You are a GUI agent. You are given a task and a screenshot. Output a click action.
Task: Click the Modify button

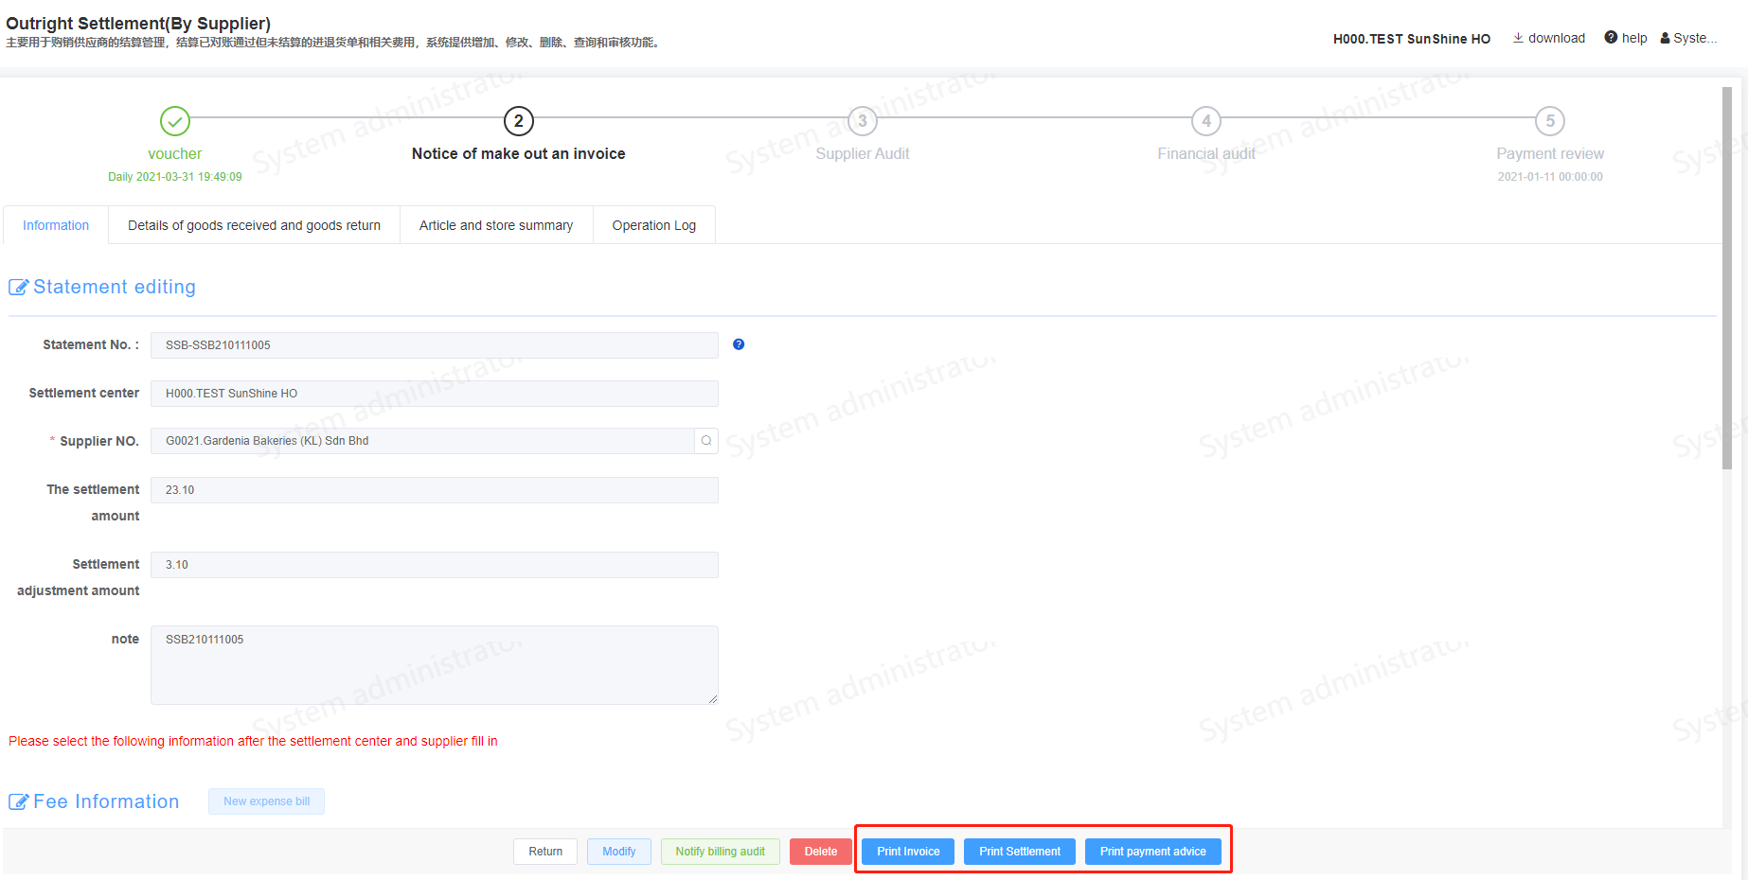point(619,852)
